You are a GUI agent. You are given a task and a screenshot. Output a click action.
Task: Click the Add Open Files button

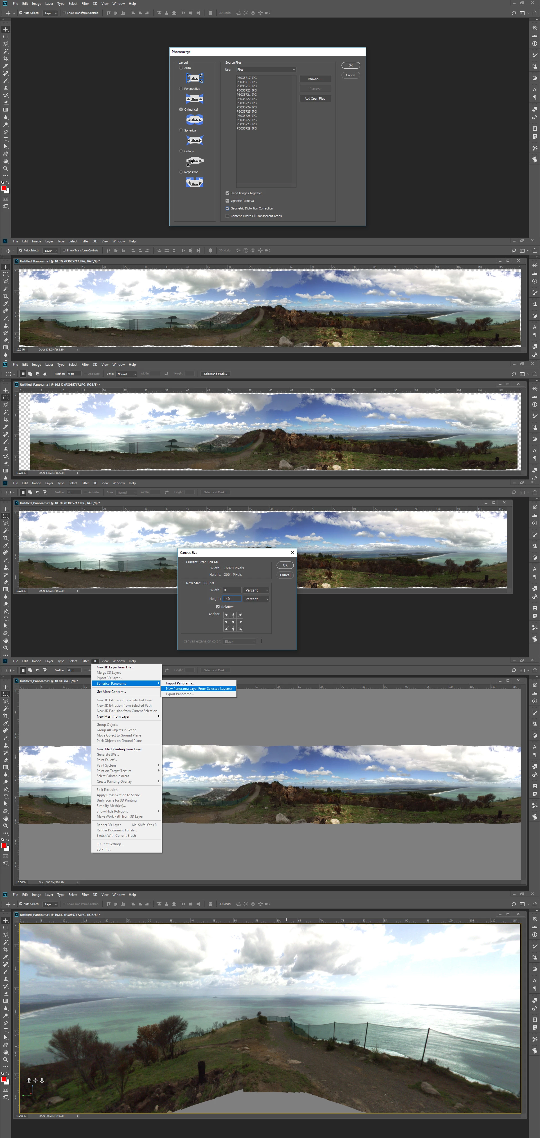pos(314,99)
